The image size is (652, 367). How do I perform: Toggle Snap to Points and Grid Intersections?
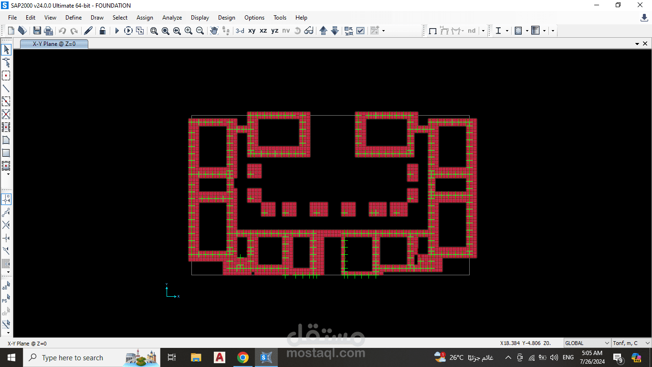tap(6, 199)
